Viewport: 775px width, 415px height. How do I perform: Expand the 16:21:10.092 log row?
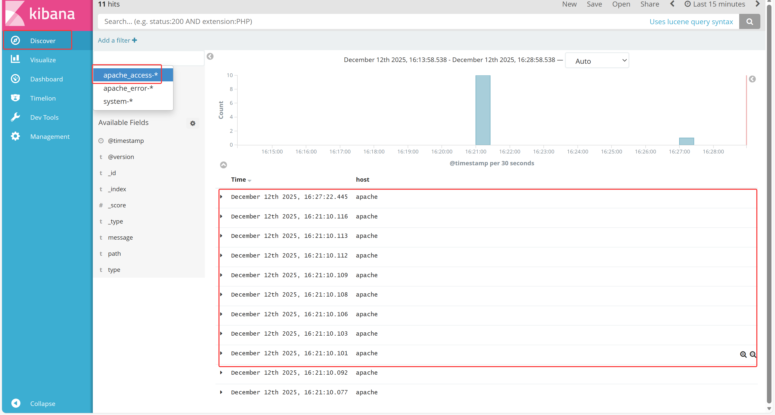[221, 372]
